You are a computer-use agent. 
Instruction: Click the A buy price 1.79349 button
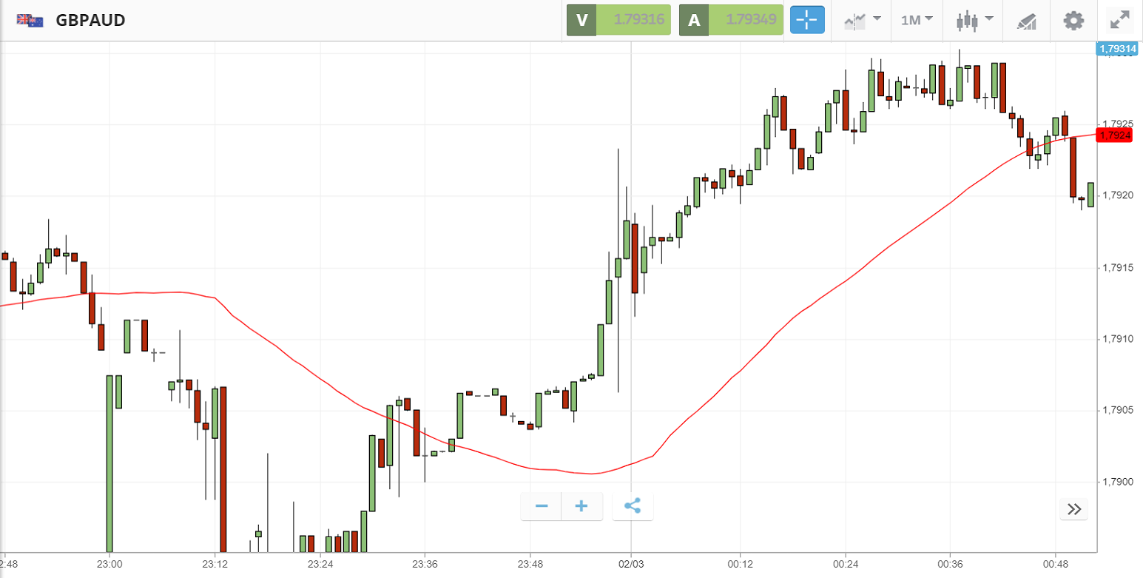tap(730, 20)
